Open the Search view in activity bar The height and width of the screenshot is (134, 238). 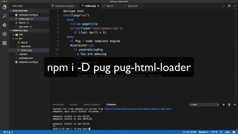4,16
